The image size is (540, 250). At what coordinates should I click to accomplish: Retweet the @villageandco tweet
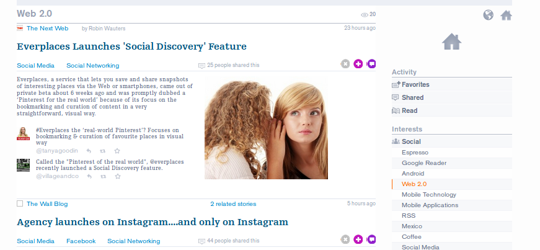(103, 176)
